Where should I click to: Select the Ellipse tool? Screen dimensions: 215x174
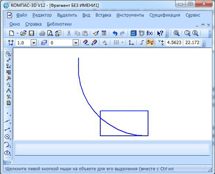(x=8, y=153)
